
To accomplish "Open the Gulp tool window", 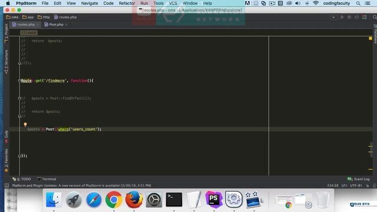I will tap(6, 137).
